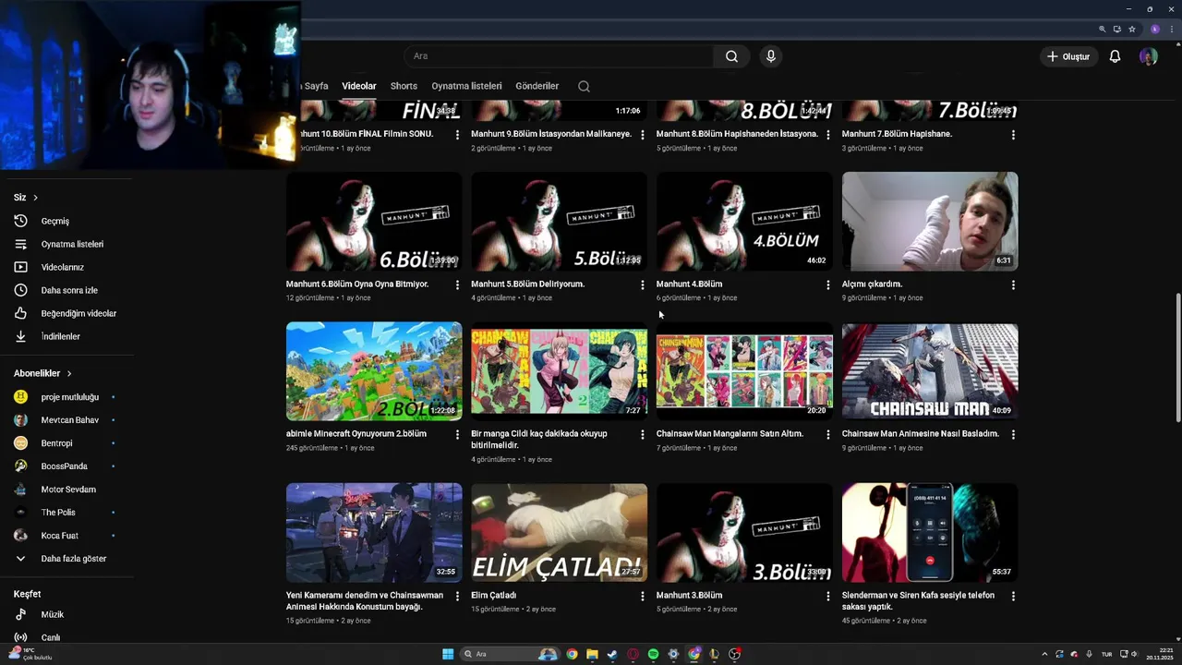Search within the channel using magnifier icon

pos(584,86)
